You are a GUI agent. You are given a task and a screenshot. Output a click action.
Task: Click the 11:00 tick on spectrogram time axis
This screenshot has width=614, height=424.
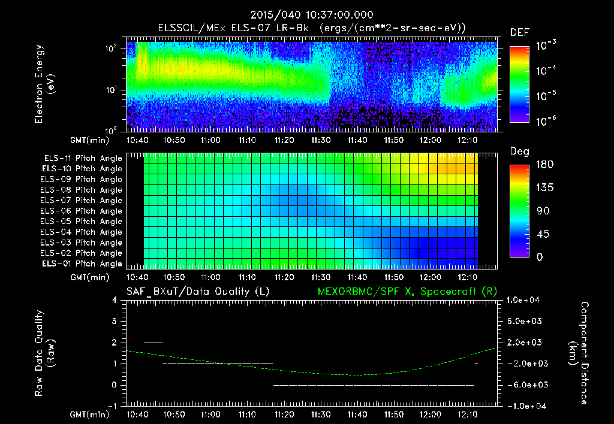210,140
